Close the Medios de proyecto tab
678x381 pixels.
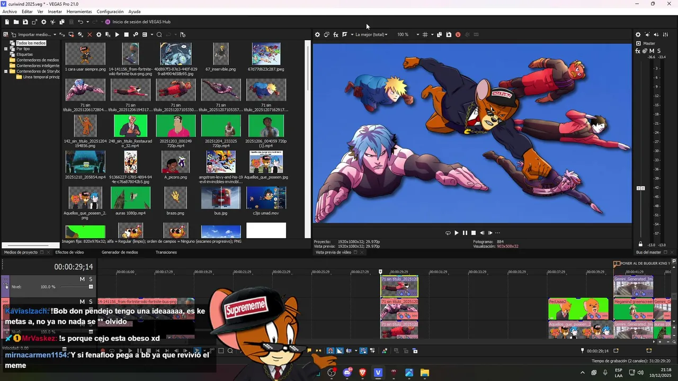coord(49,252)
